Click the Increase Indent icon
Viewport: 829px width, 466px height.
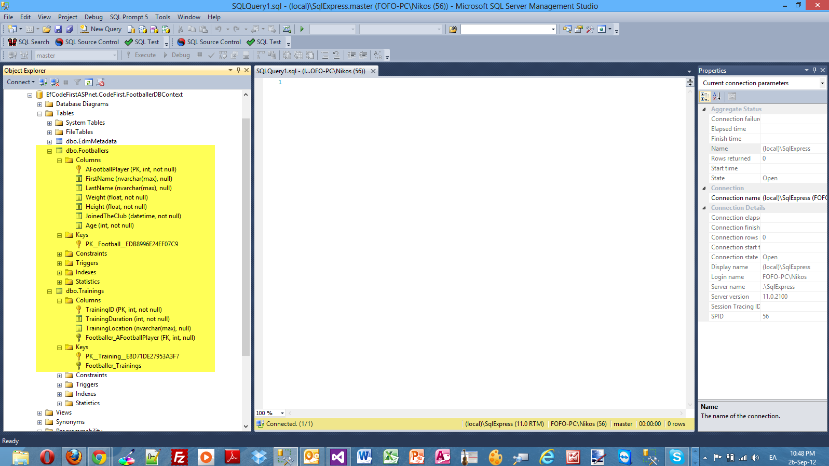tap(363, 55)
